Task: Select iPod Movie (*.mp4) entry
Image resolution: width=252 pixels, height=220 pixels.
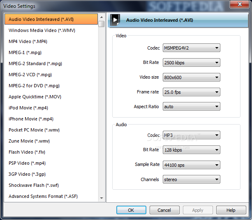Action: 51,108
